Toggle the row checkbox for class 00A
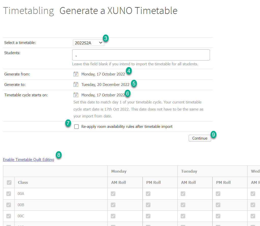This screenshot has height=226, width=260. coord(9,193)
